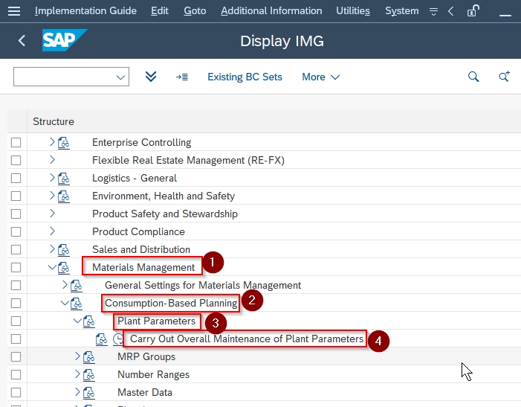Expand the Product Safety and Stewardship node
The image size is (521, 407).
(52, 214)
